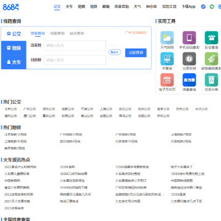The width and height of the screenshot is (221, 221).
Task: Open 邮编 in the top navigation
Action: pos(106,7)
